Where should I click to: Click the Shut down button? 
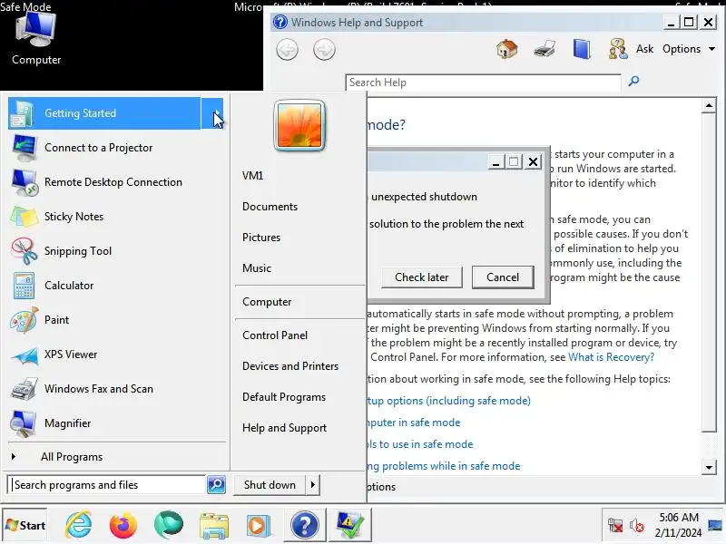tap(270, 485)
